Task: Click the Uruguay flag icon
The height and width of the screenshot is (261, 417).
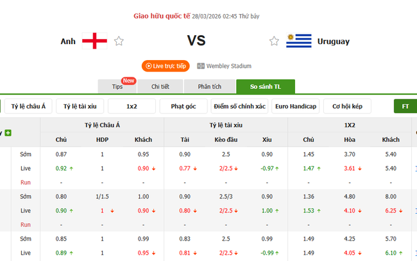Action: coord(298,41)
